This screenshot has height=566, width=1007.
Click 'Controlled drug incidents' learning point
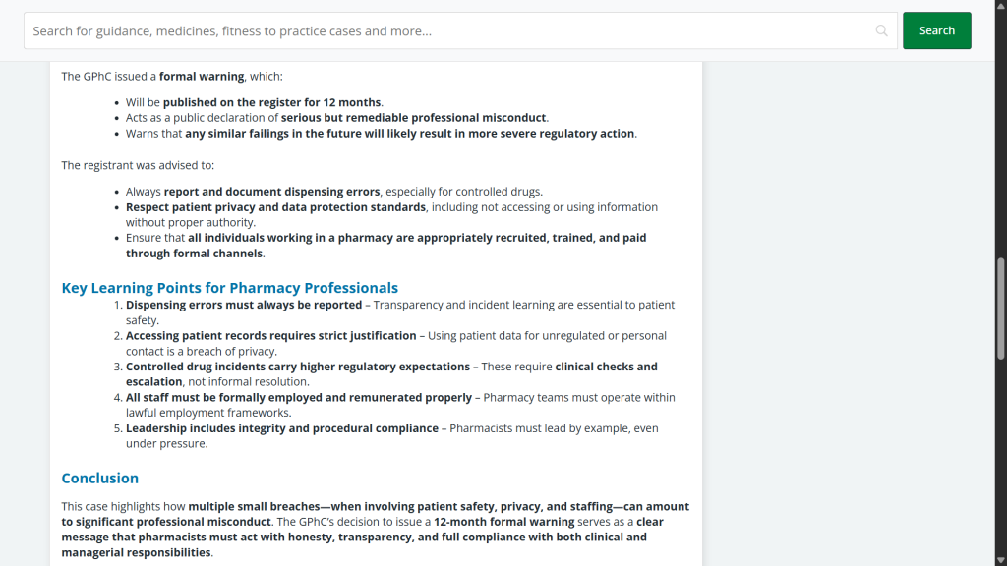(x=298, y=367)
